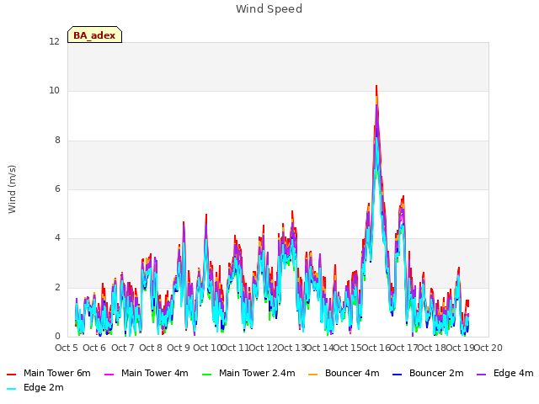
Task: Click the y-axis value 8
Action: pyautogui.click(x=57, y=141)
